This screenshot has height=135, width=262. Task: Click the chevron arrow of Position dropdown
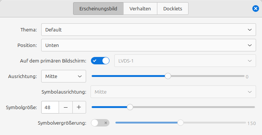coord(250,45)
